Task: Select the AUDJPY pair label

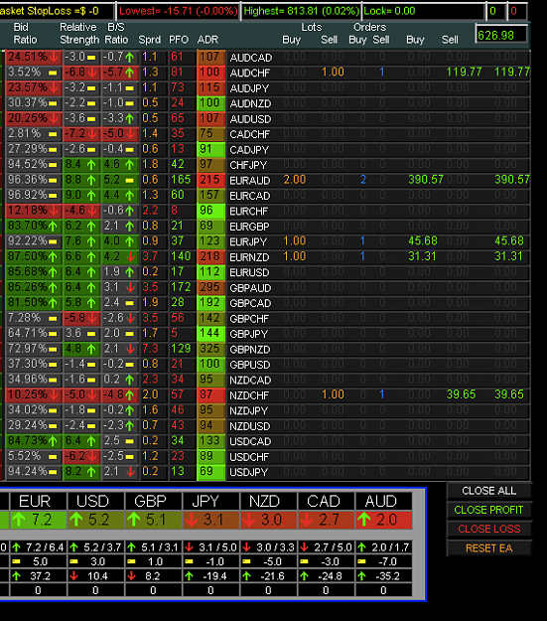Action: [x=249, y=88]
